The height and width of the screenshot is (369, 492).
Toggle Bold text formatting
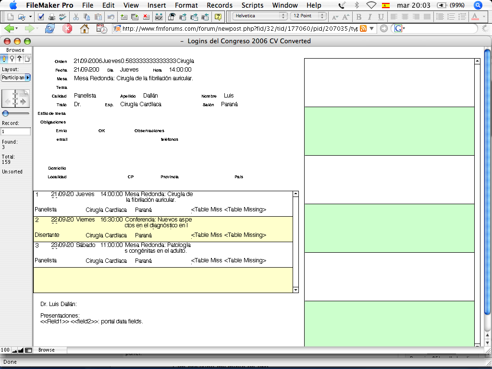(x=359, y=17)
